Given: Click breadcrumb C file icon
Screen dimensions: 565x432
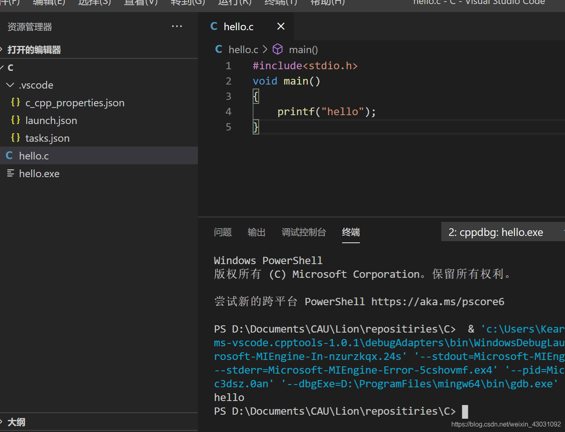Looking at the screenshot, I should point(219,49).
